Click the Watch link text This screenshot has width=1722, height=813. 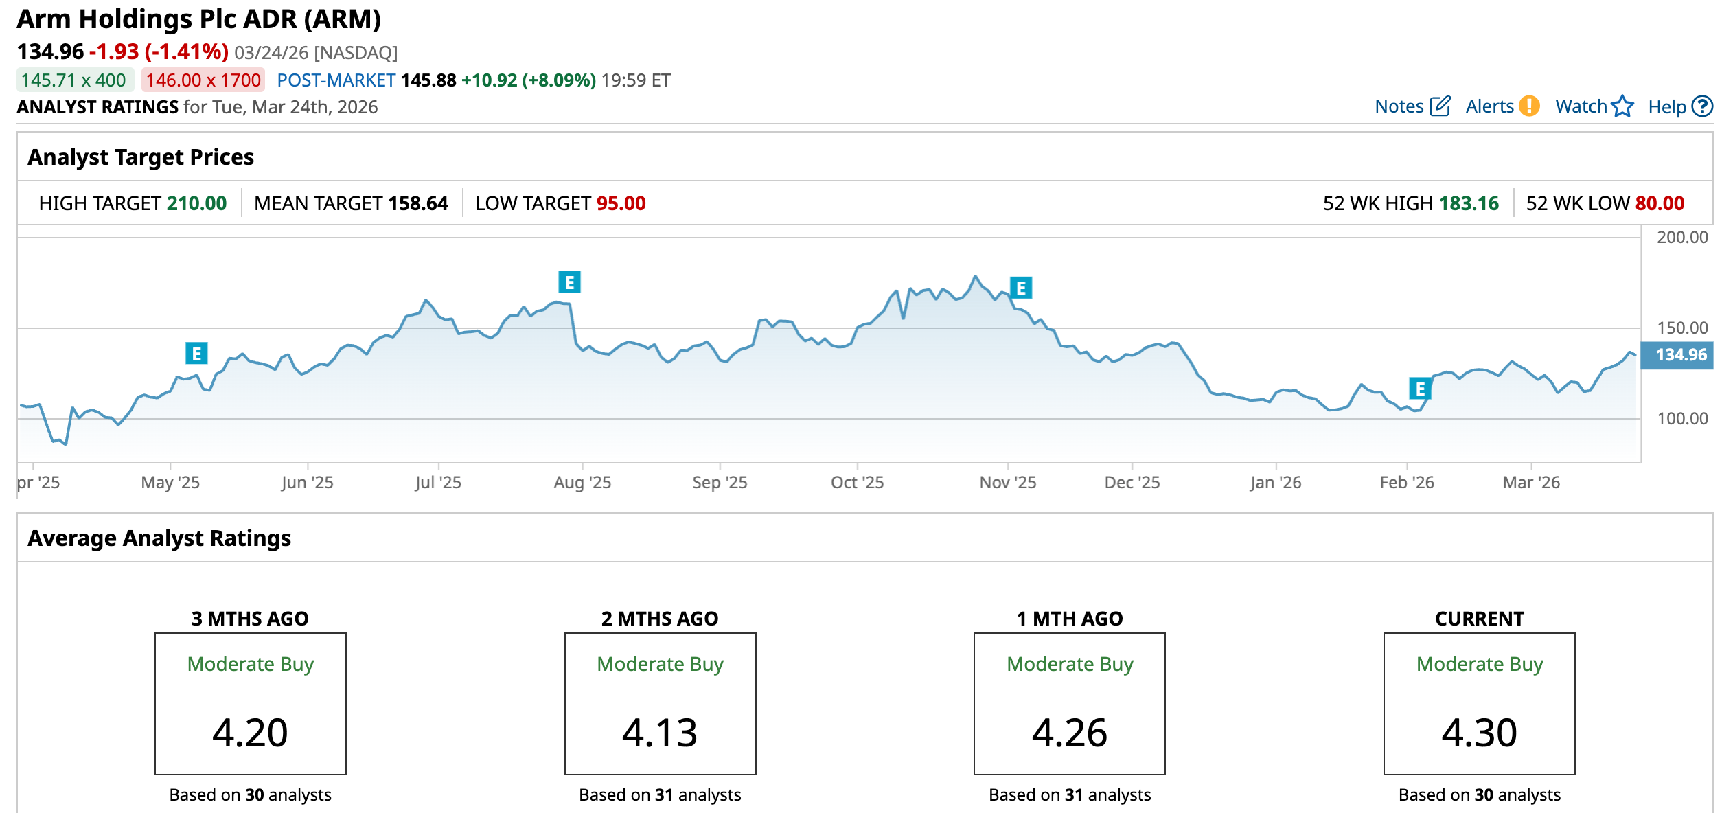coord(1581,106)
